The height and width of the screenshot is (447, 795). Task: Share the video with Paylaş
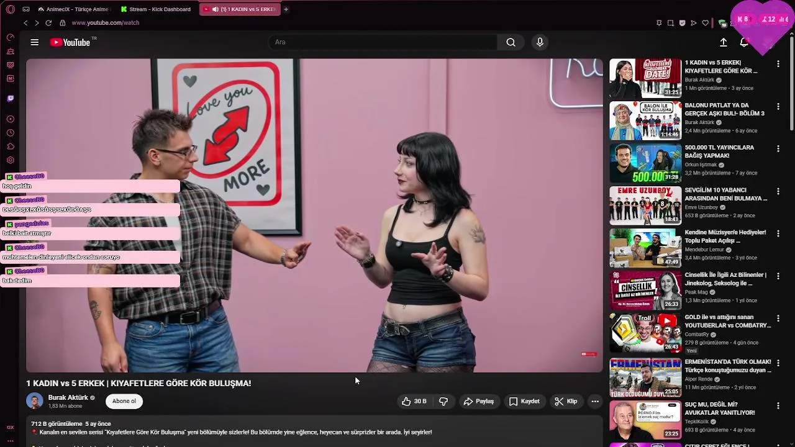click(479, 402)
